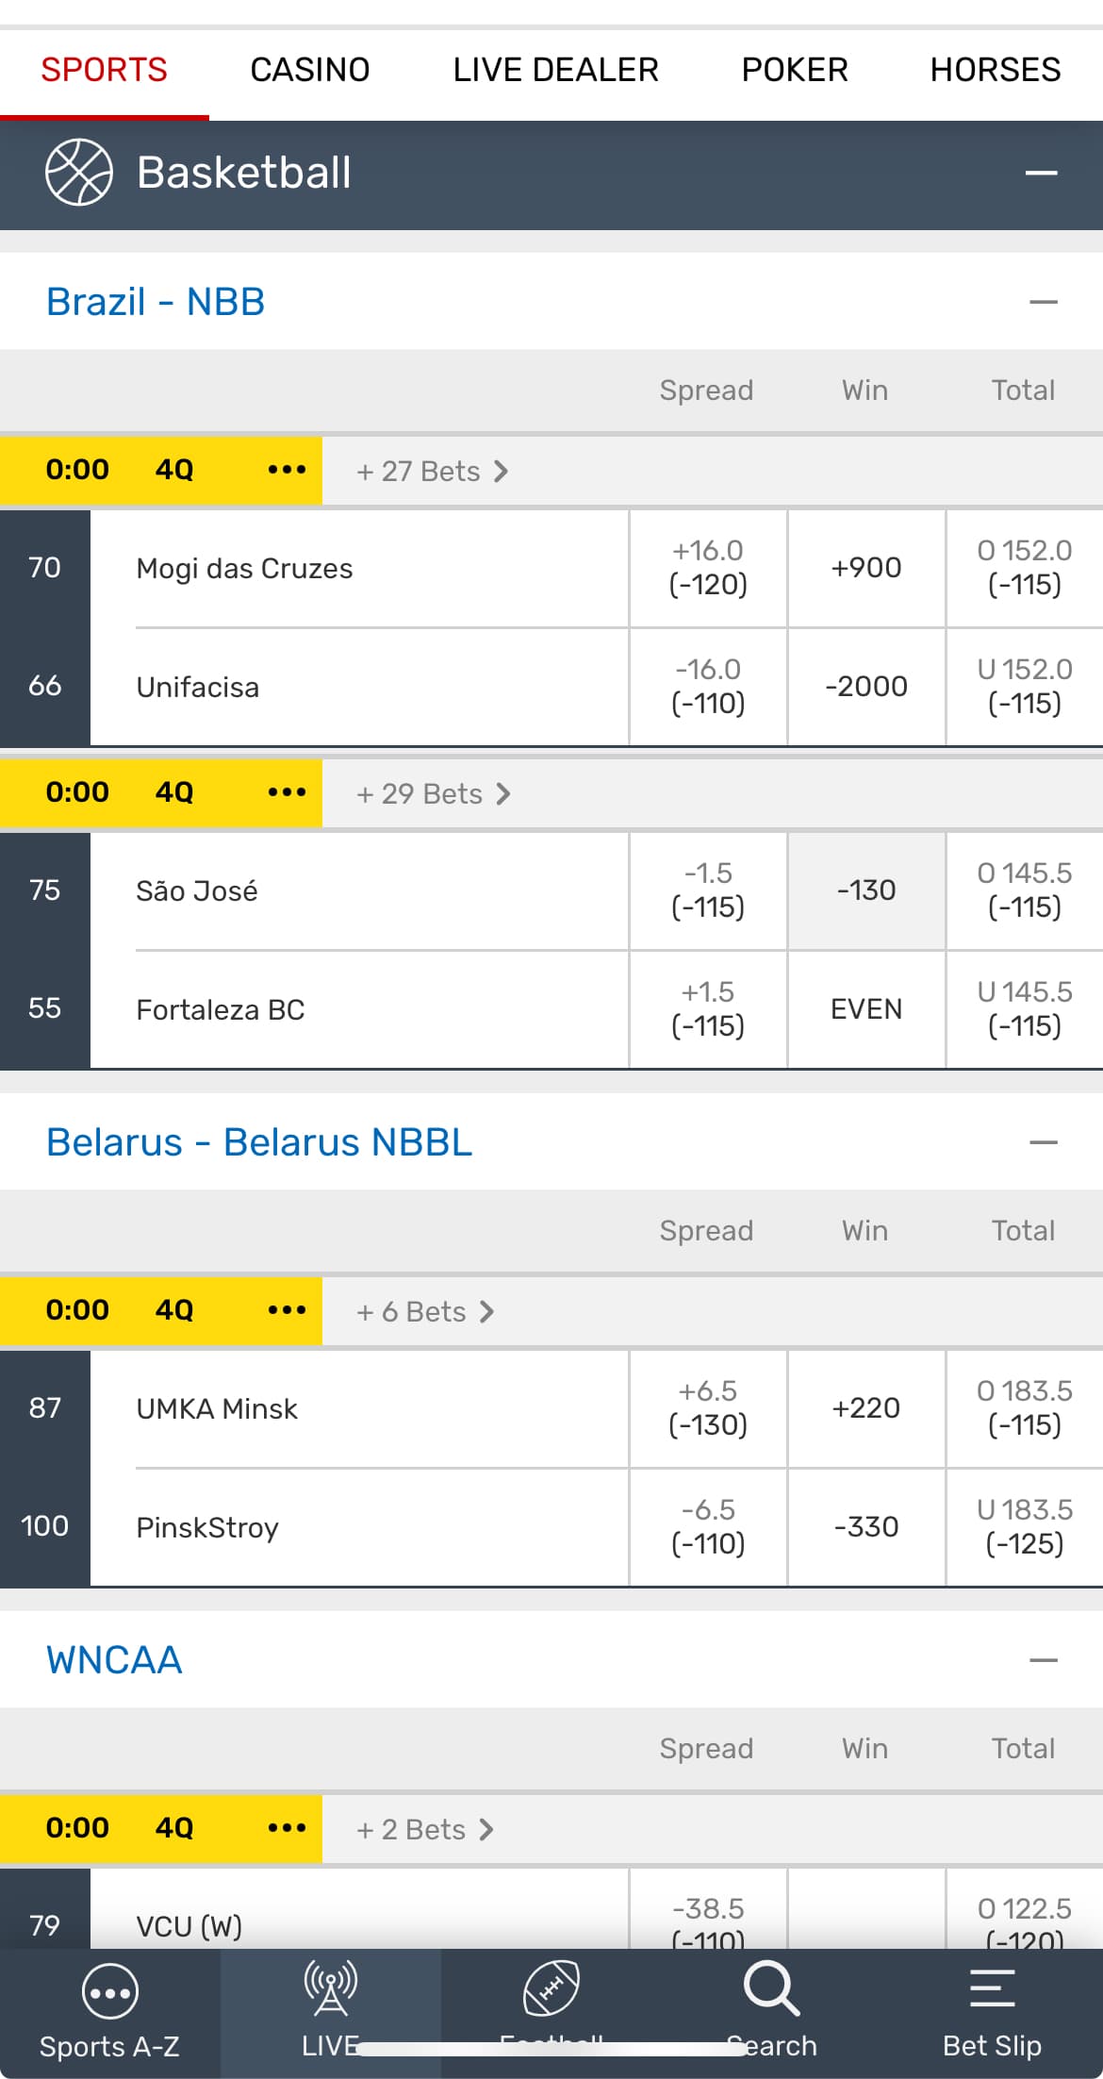1103x2079 pixels.
Task: Switch to the CASINO tab
Action: (309, 70)
